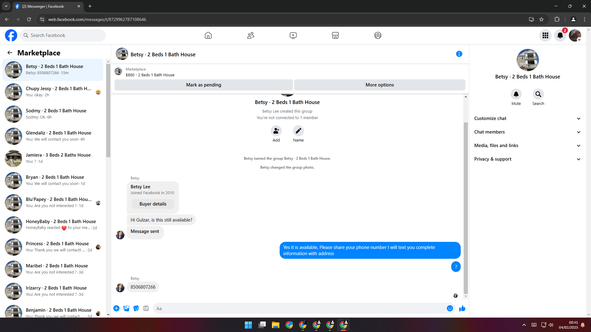Viewport: 591px width, 332px height.
Task: Expand Media, files and links section
Action: [x=527, y=146]
